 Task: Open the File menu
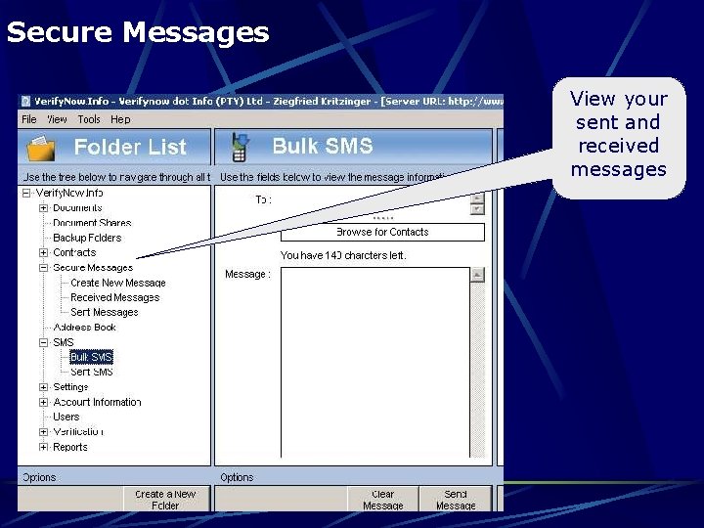pos(29,119)
